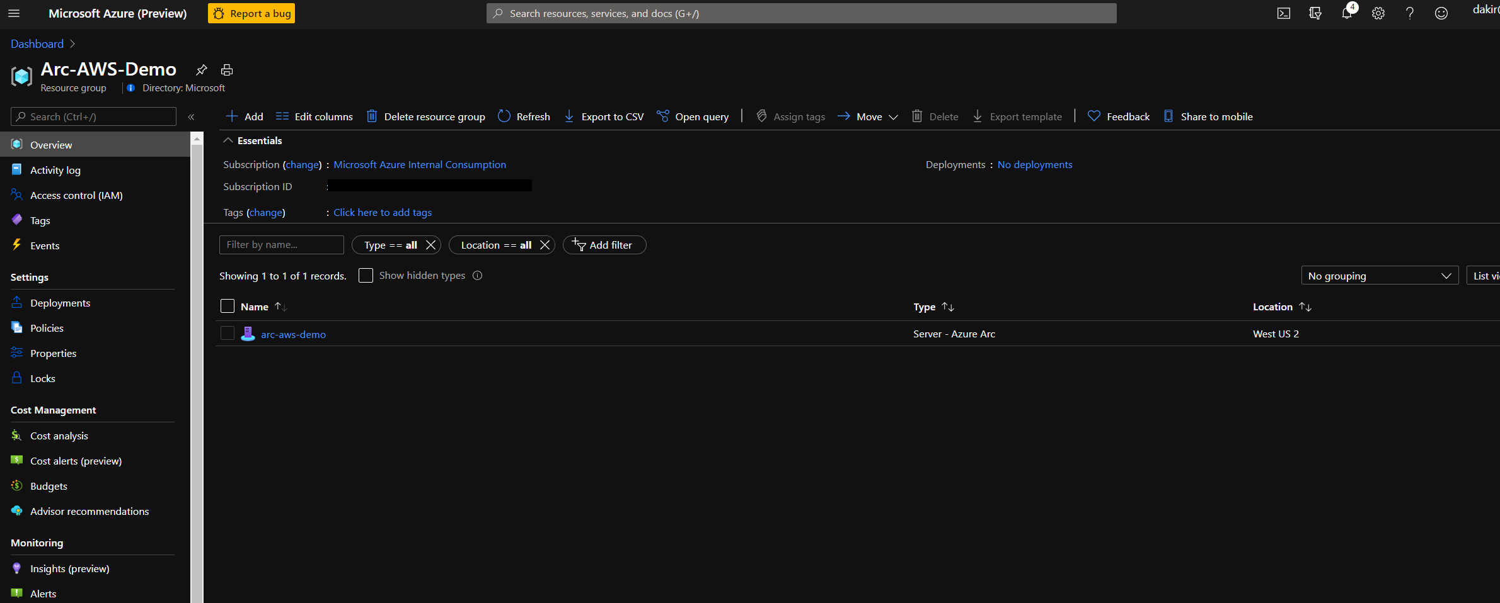
Task: Select all resources header checkbox
Action: 228,306
